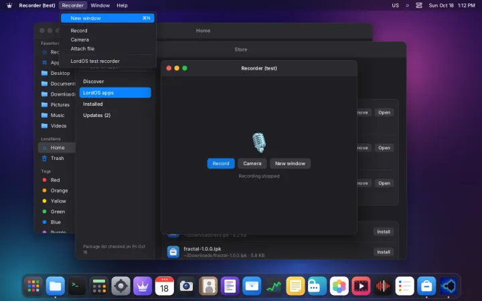Select the Red tag in the Files sidebar
This screenshot has height=301, width=482.
point(57,180)
